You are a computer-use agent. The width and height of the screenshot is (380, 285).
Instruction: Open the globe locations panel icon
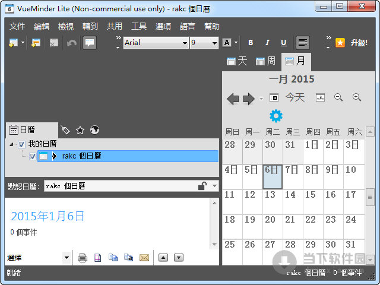point(94,130)
